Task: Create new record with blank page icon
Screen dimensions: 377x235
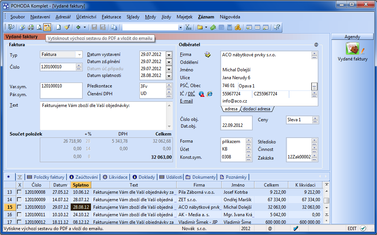Action: (x=58, y=27)
